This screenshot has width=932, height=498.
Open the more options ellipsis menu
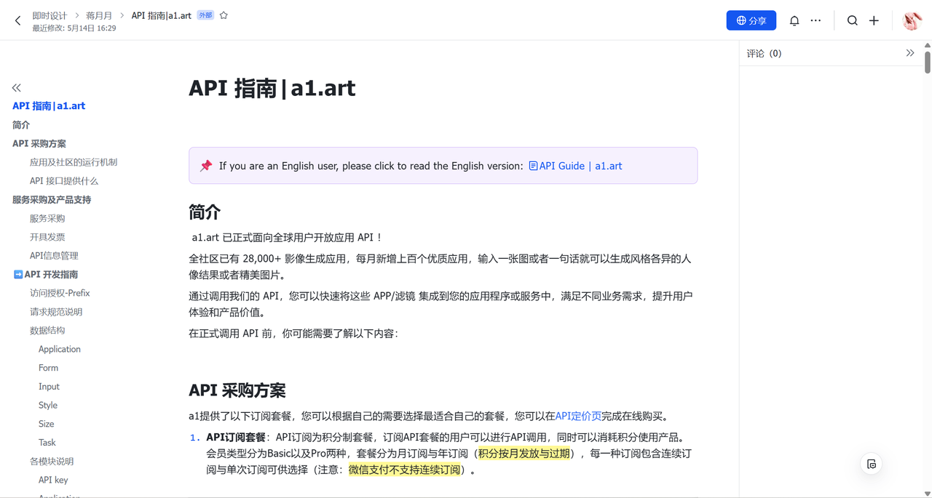(x=816, y=21)
